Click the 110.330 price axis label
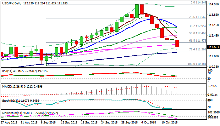 (214, 66)
